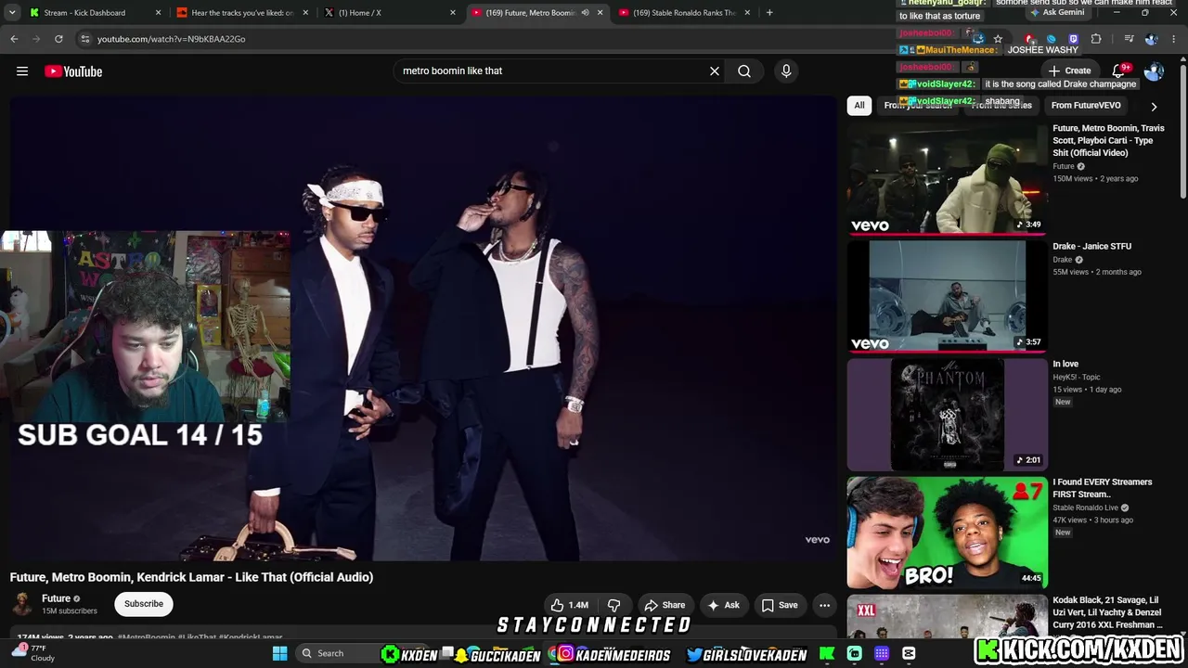The height and width of the screenshot is (668, 1188).
Task: Open the YouTube guide hamburger menu
Action: pos(22,71)
